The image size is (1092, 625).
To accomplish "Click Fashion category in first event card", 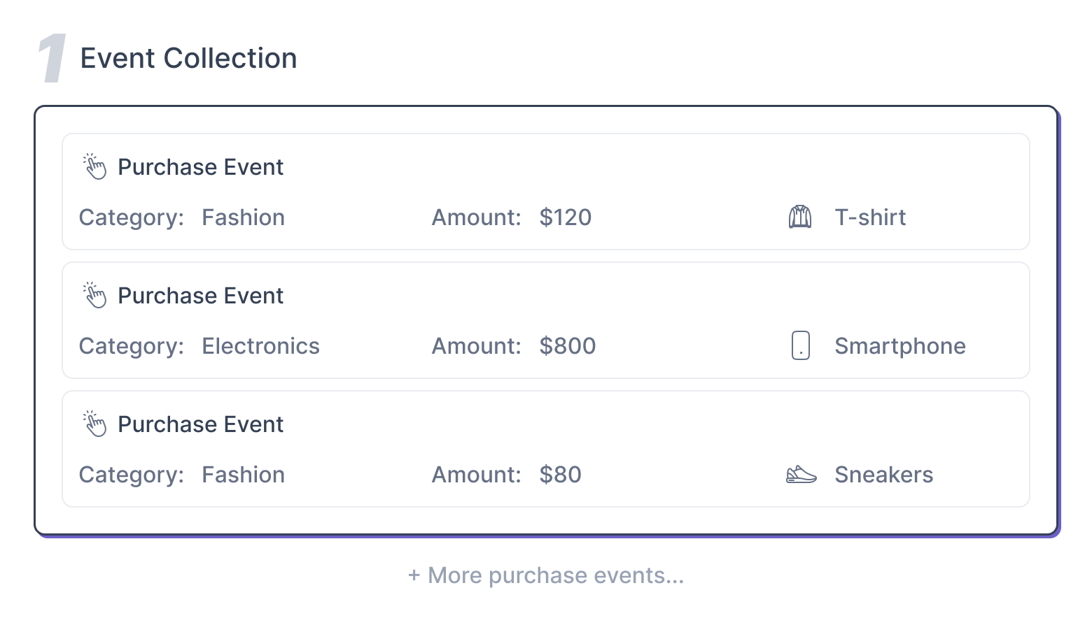I will pyautogui.click(x=243, y=217).
